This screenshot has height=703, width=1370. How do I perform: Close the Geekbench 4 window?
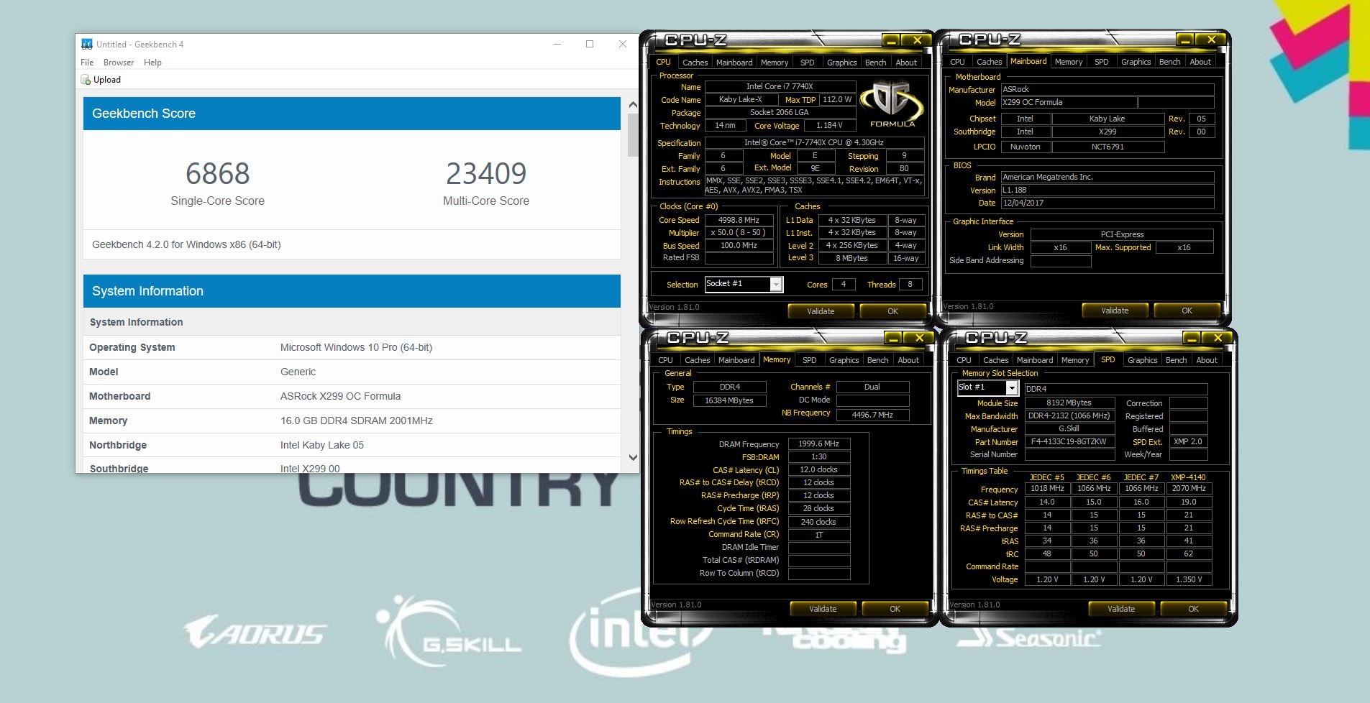pos(623,44)
